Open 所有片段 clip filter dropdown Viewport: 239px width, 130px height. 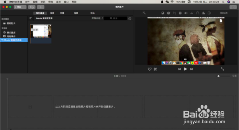point(97,18)
